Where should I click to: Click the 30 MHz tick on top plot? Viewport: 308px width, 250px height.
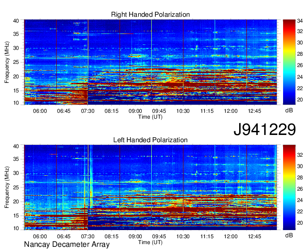(16, 48)
